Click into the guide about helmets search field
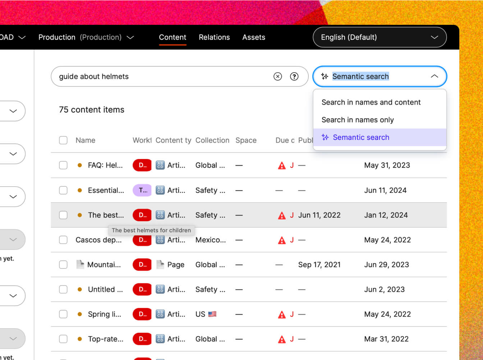 point(162,76)
